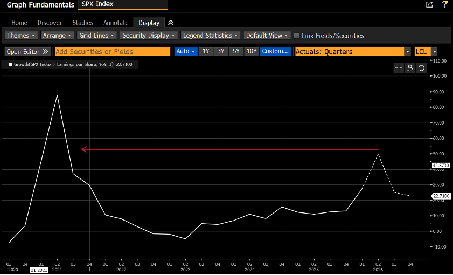Screen dimensions: 453x275
Task: Select the crosshair tool on the chart
Action: pos(399,68)
